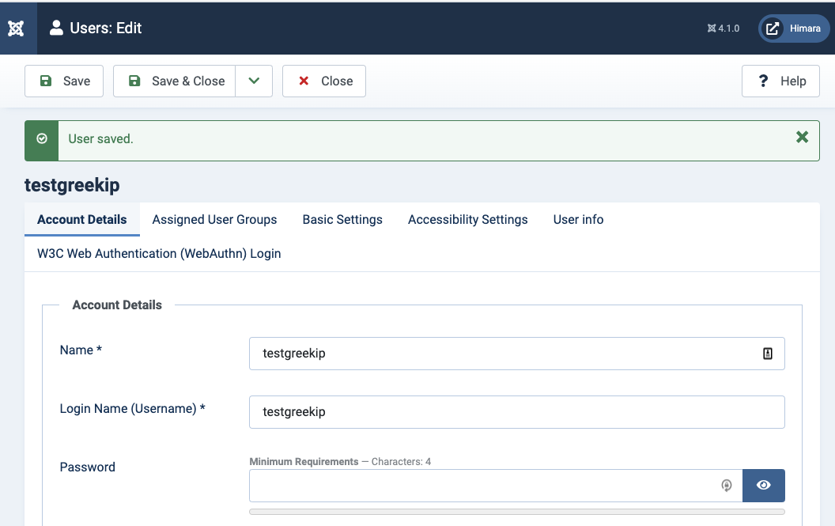Select the Accessibility Settings tab

[467, 219]
